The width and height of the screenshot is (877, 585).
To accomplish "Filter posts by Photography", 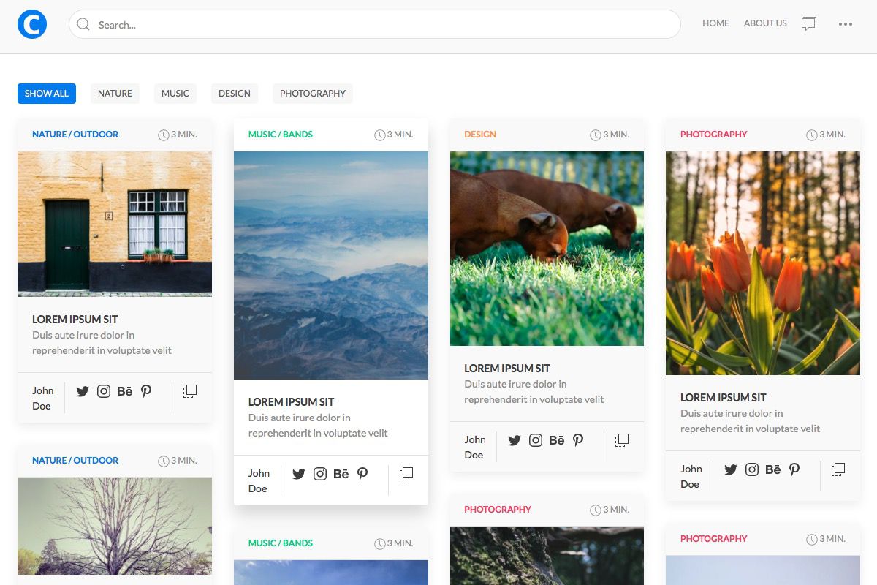I will coord(313,94).
